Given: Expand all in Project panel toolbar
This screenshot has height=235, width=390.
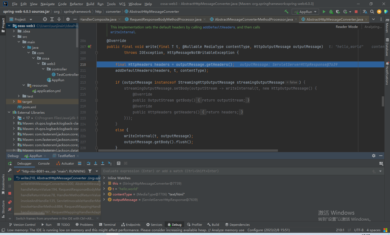Looking at the screenshot, I should click(x=52, y=19).
